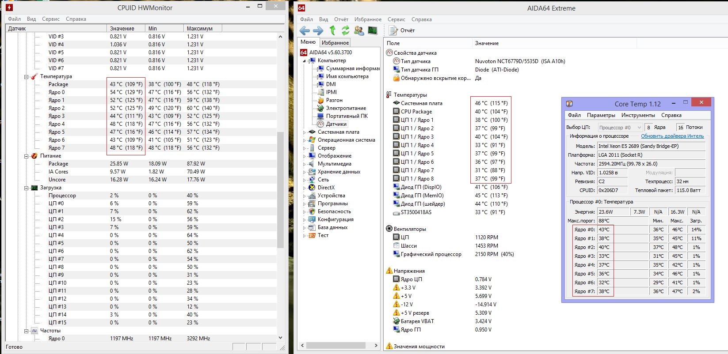The width and height of the screenshot is (728, 354).
Task: Click Обновить драйвера Интель link
Action: click(x=672, y=136)
